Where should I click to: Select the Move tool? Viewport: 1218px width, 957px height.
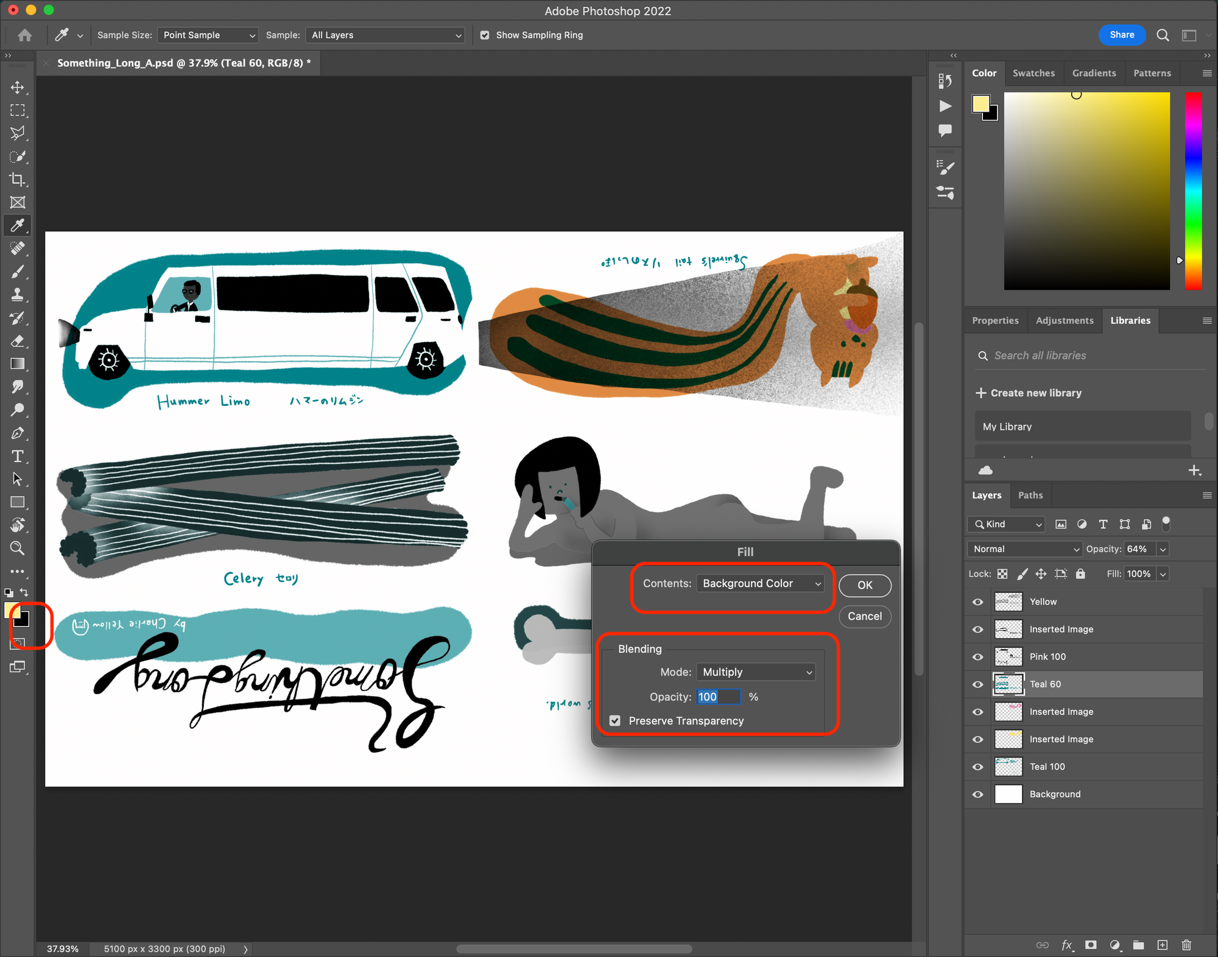pos(18,87)
